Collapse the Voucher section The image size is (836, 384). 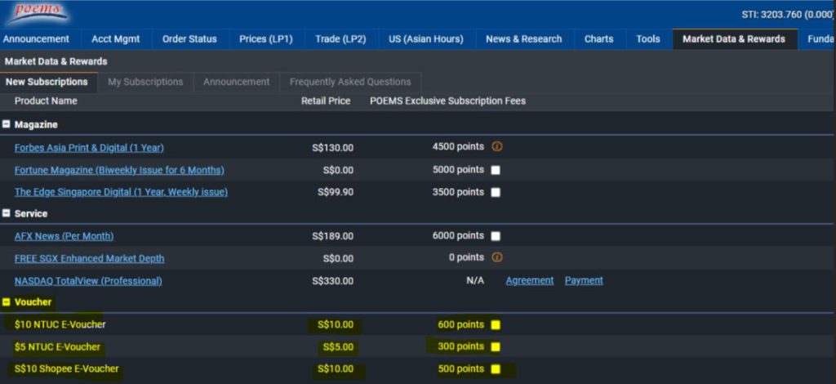click(x=7, y=302)
